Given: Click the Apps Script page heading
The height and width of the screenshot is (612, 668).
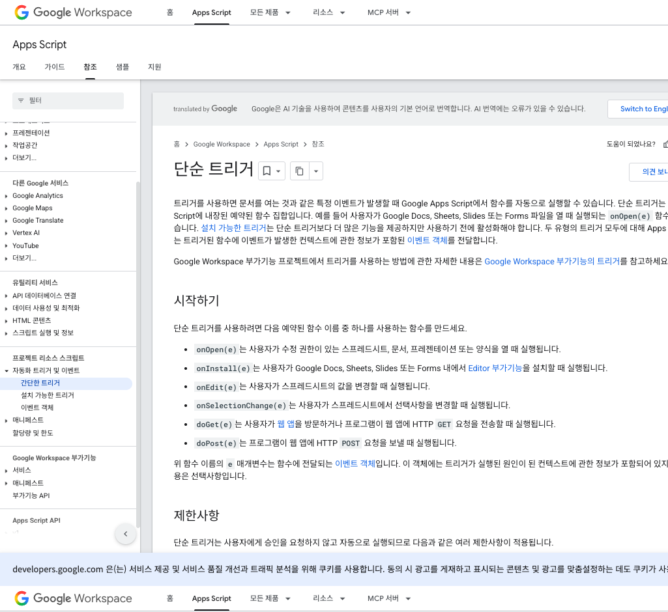Looking at the screenshot, I should (40, 45).
